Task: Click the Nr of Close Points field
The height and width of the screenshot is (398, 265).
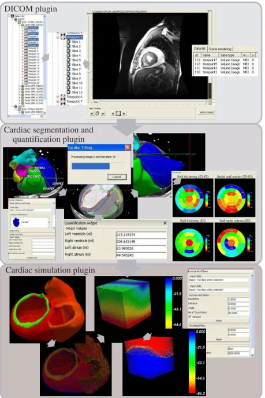Action: coord(238,313)
